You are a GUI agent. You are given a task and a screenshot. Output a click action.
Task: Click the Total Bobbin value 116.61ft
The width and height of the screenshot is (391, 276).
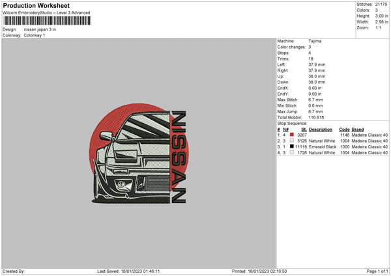[319, 117]
